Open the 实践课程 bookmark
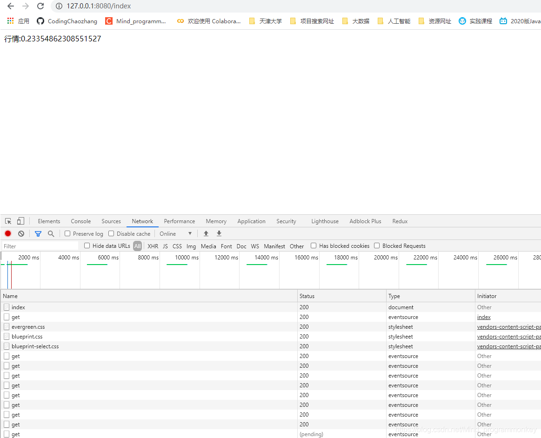Screen dimensions: 541x438 tap(475, 21)
